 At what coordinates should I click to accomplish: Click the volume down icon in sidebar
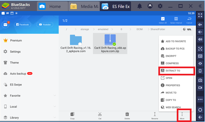[x=200, y=32]
